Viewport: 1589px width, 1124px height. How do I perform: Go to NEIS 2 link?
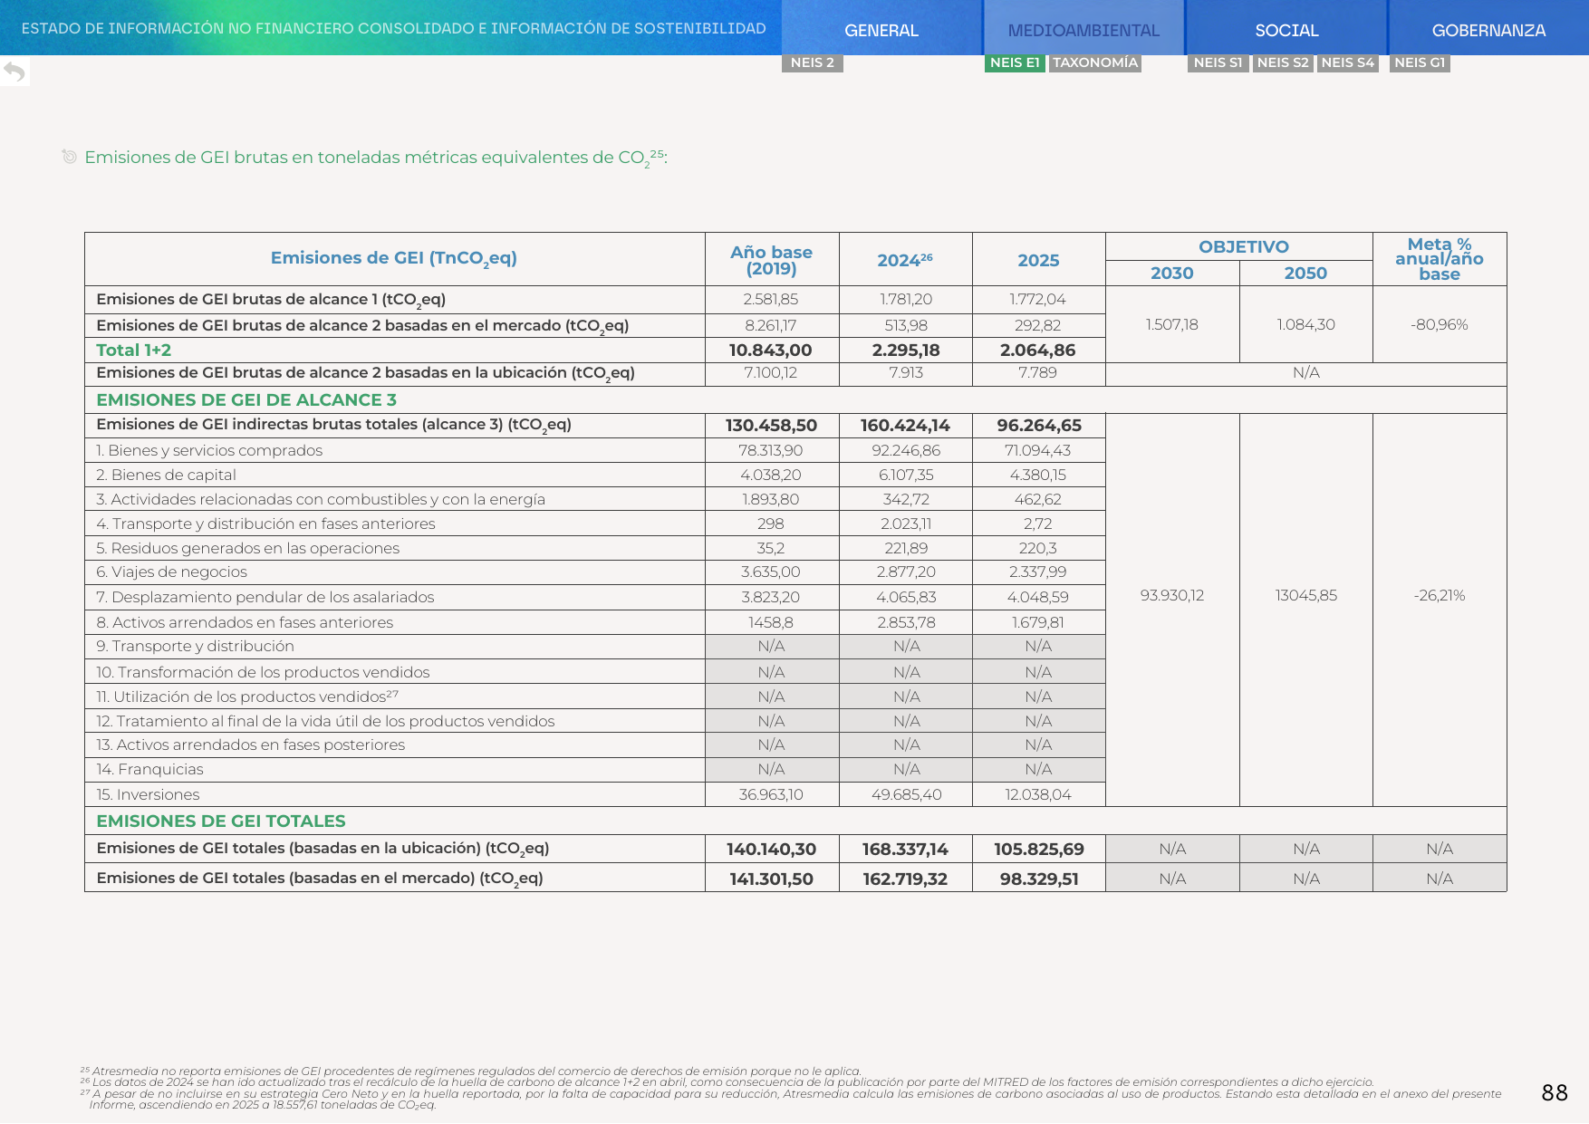[x=813, y=62]
